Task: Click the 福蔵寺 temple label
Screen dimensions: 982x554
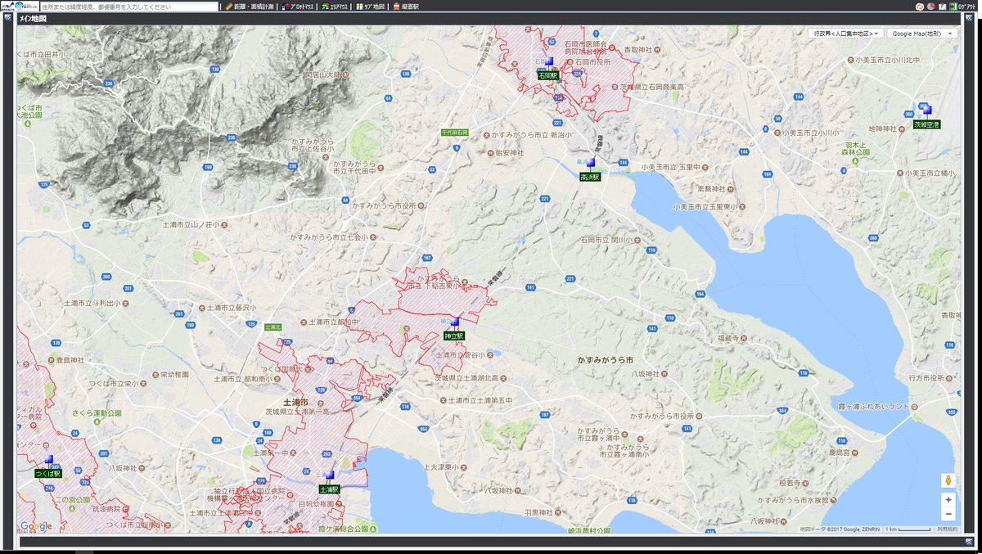Action: pyautogui.click(x=727, y=337)
